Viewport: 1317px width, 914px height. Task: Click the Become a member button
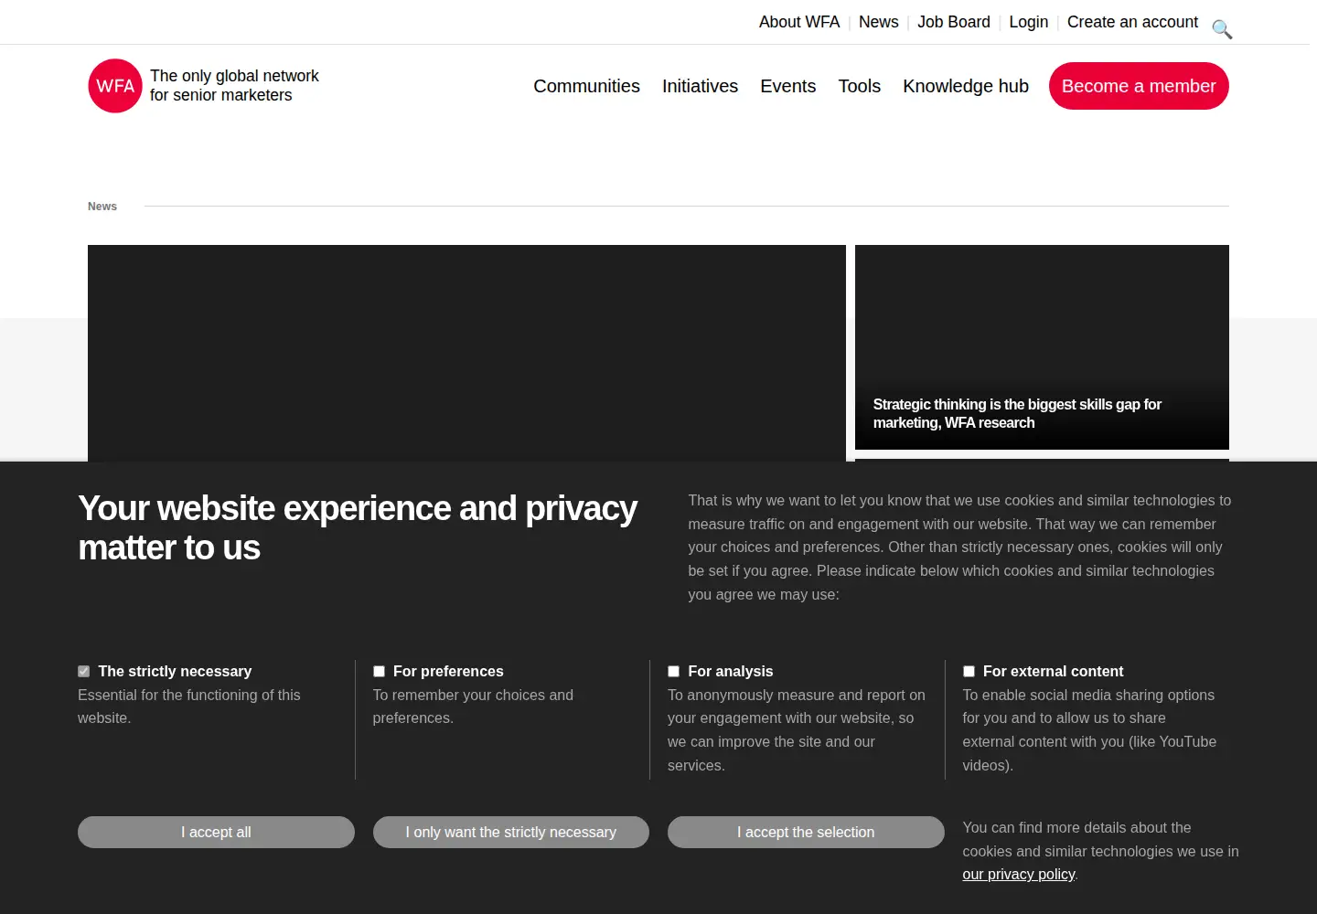[x=1139, y=86]
